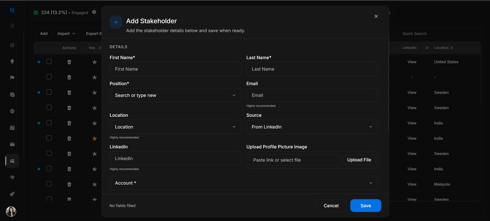Click the Actions column header
This screenshot has height=221, width=490.
tap(69, 48)
